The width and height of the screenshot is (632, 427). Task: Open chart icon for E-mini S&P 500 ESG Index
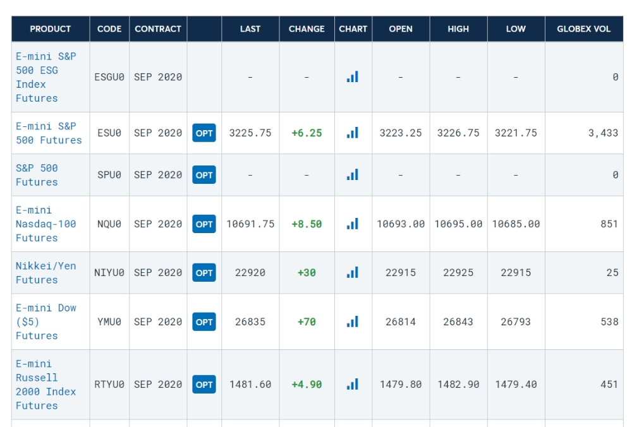click(x=353, y=77)
